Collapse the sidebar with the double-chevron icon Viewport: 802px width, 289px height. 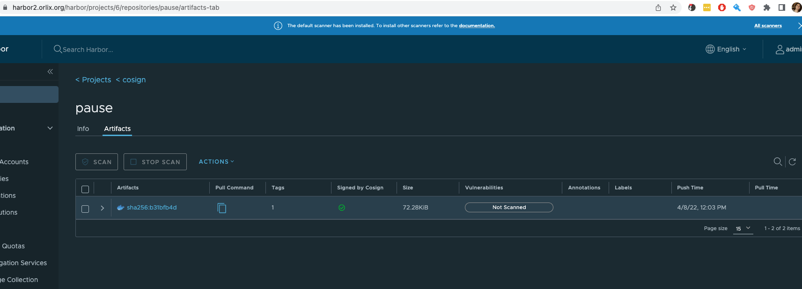50,72
